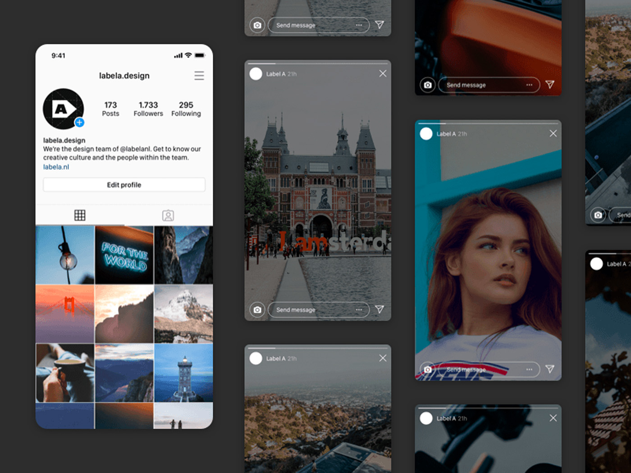Image resolution: width=631 pixels, height=473 pixels.
Task: Click the camera icon on the orange motorcycle story
Action: [x=427, y=85]
